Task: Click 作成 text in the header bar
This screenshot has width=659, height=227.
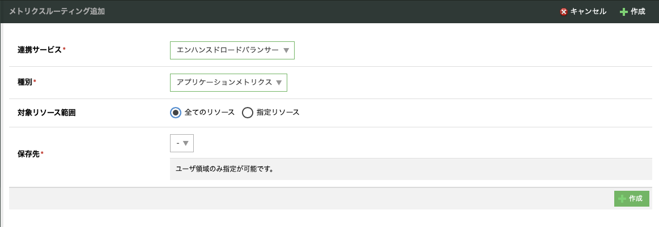Action: 637,12
